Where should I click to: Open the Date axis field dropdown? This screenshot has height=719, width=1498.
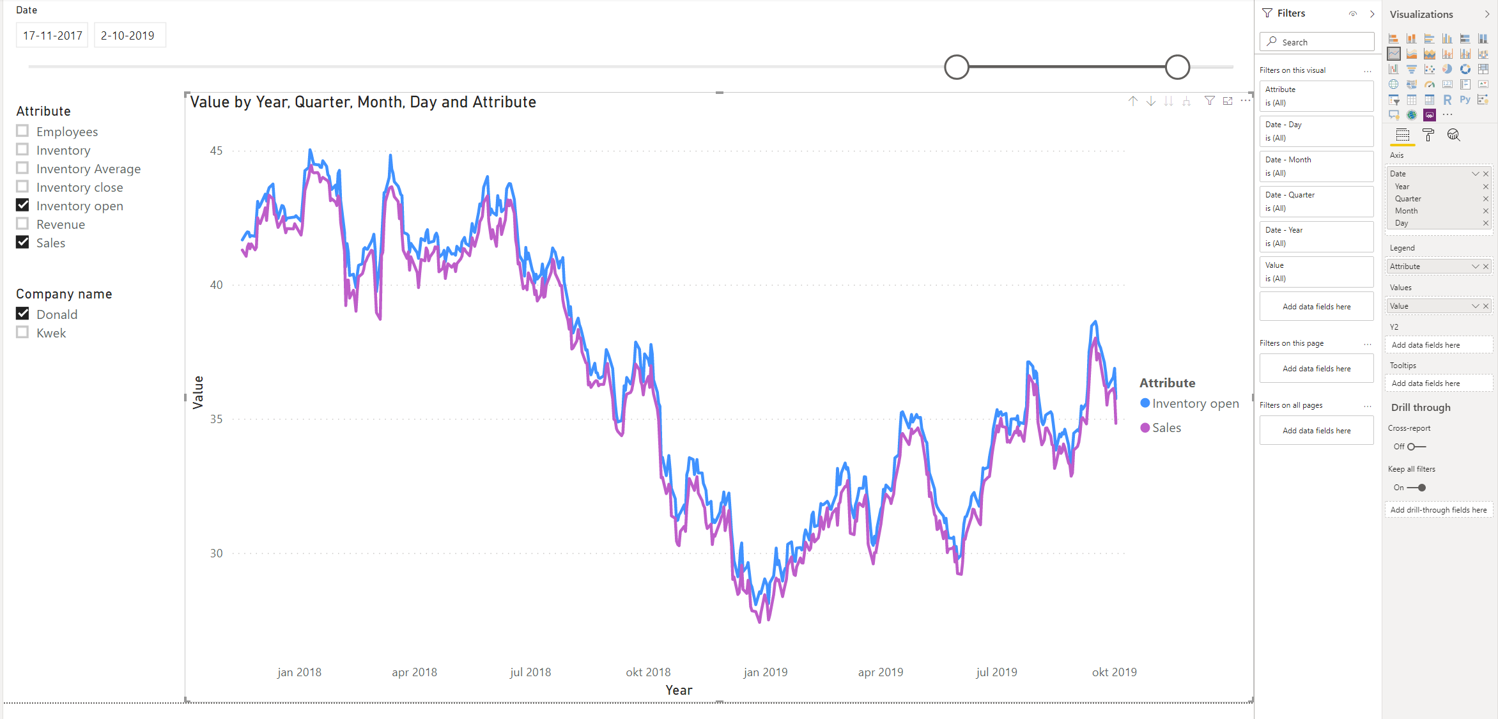1476,174
